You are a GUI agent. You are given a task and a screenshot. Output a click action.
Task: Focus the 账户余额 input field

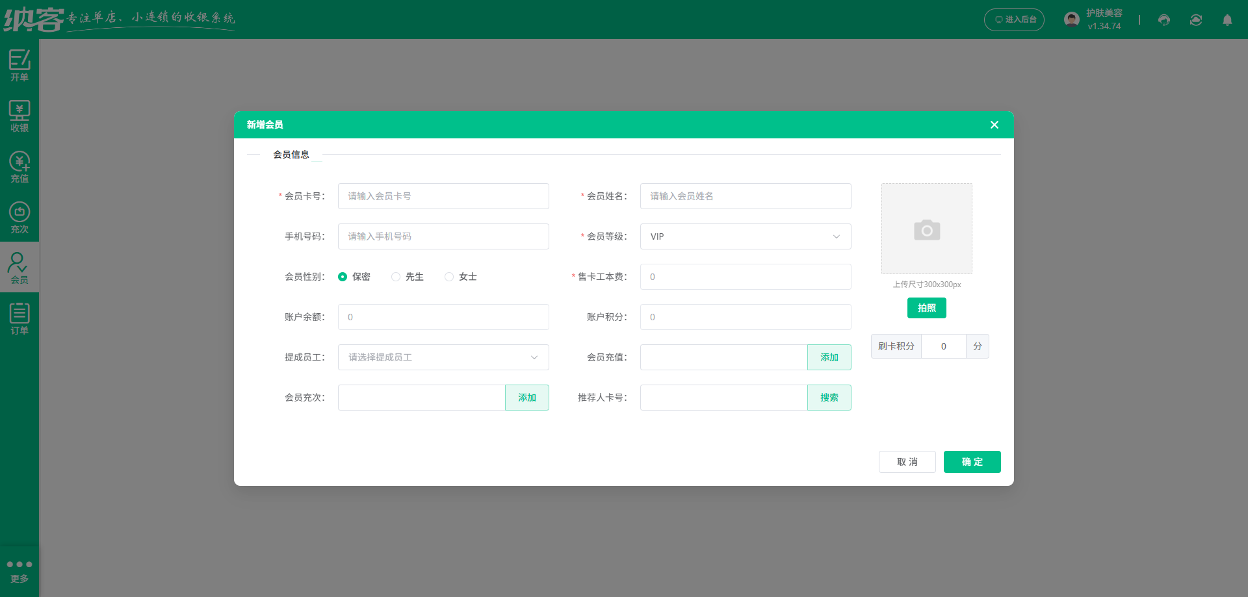pyautogui.click(x=443, y=317)
